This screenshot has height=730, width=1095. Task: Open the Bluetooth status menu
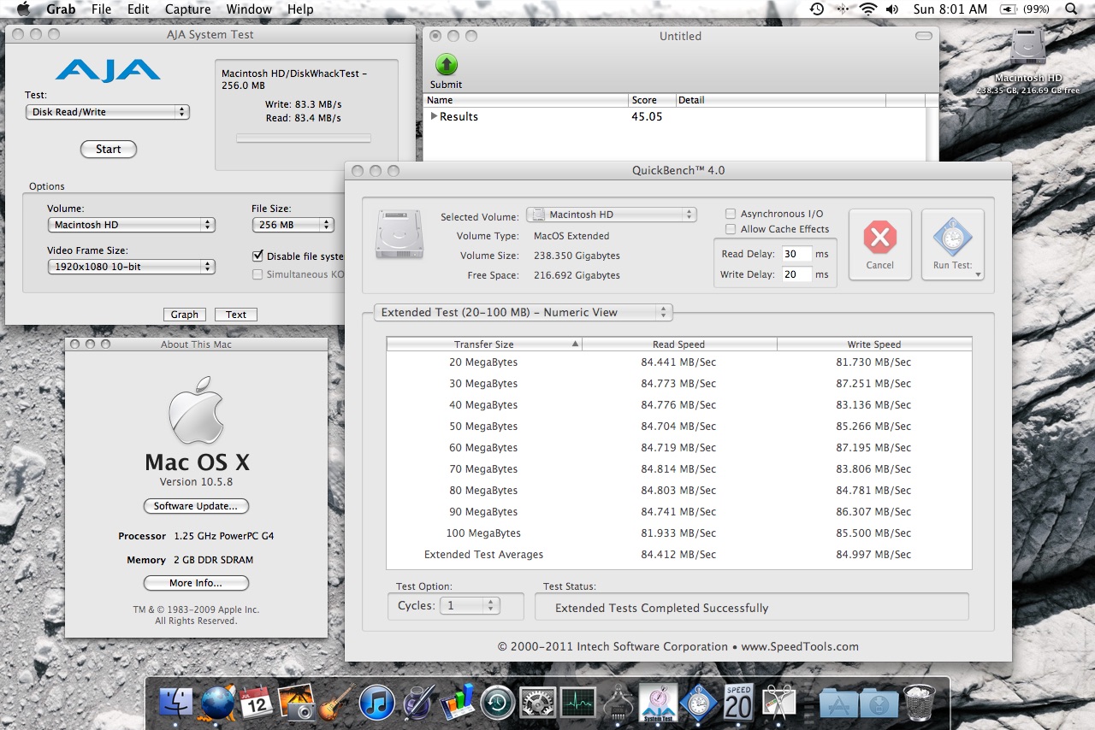click(843, 9)
